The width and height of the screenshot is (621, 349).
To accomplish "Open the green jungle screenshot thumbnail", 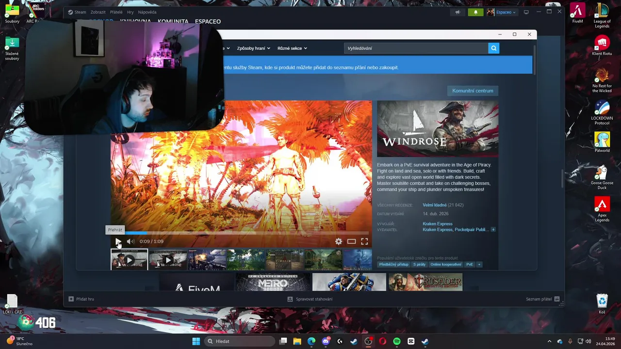I will pos(246,259).
